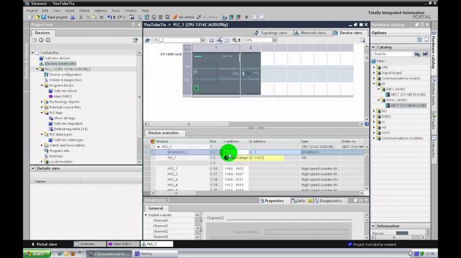Click the zoom magnifier icon in device view

tap(235, 40)
